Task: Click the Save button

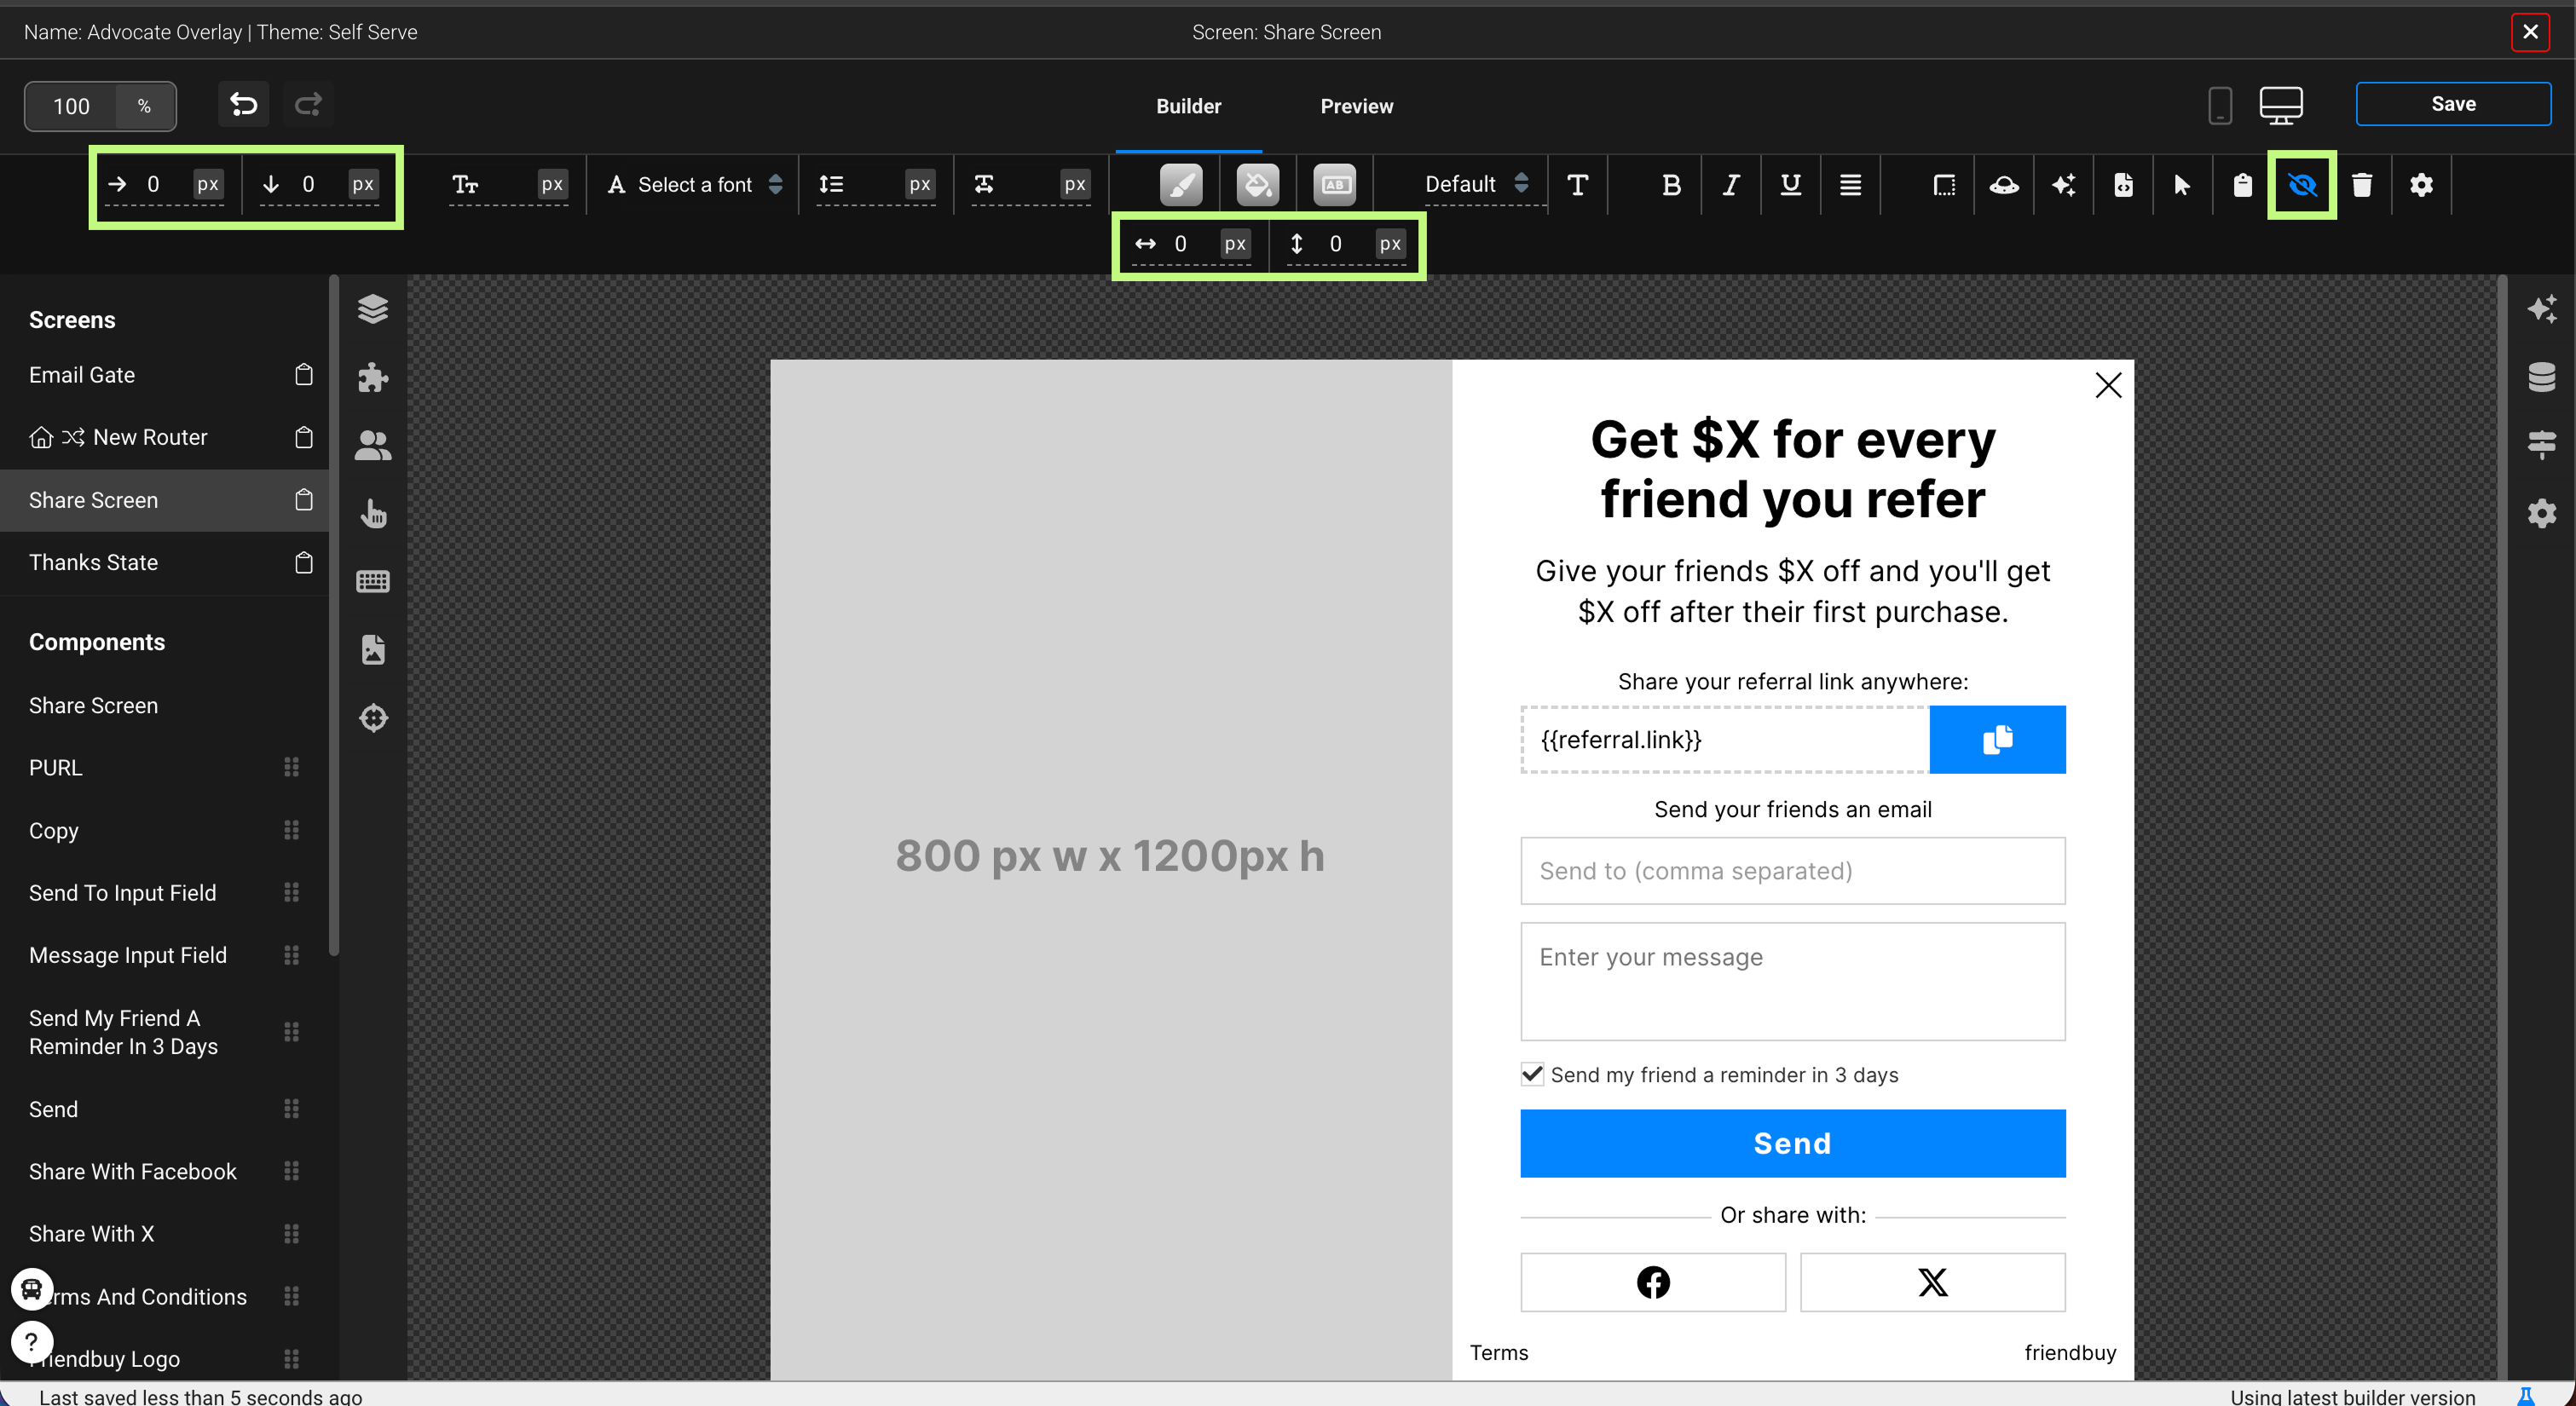Action: pyautogui.click(x=2452, y=104)
